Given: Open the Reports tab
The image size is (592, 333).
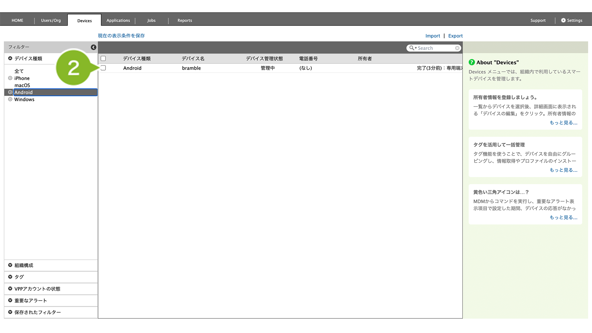Looking at the screenshot, I should point(185,20).
